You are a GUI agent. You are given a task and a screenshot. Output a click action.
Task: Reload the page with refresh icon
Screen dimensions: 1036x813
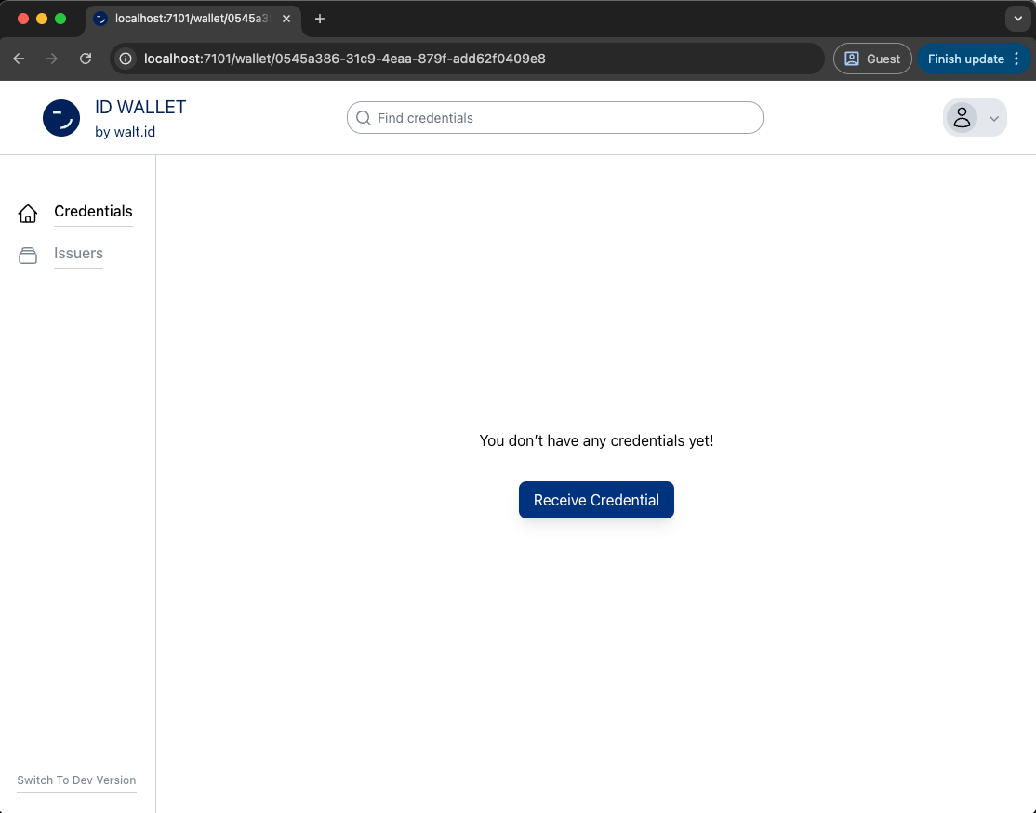point(86,59)
